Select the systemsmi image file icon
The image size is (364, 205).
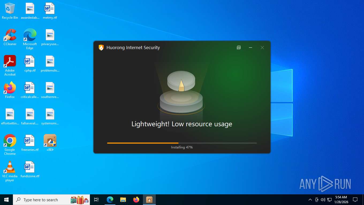(50, 117)
